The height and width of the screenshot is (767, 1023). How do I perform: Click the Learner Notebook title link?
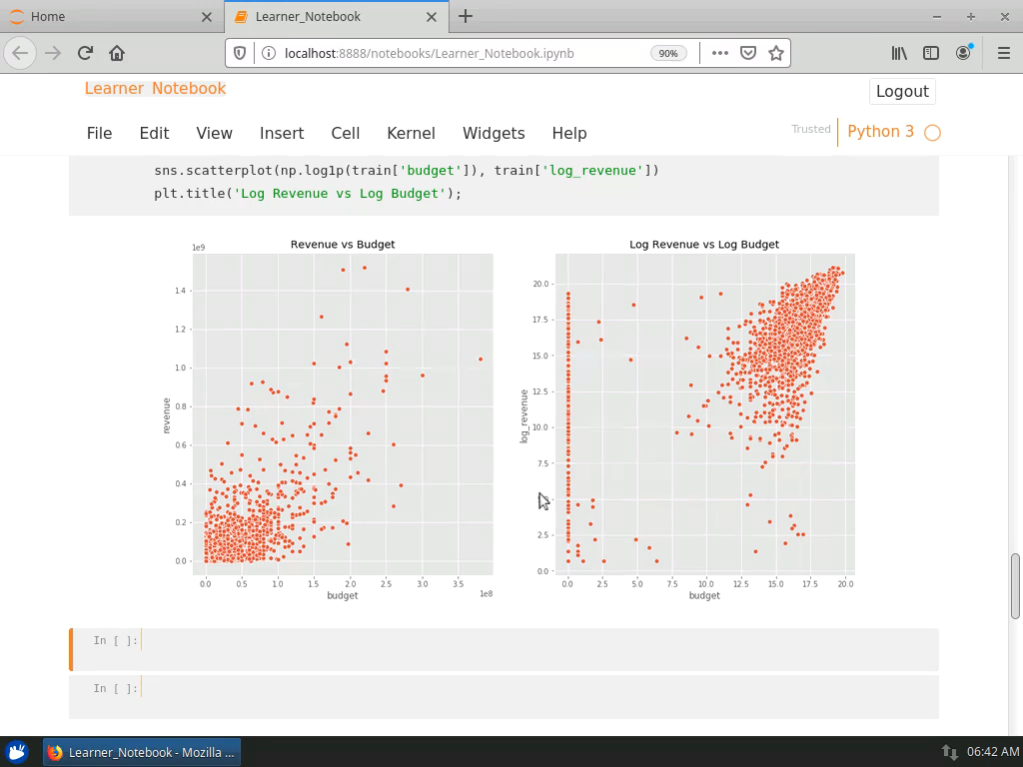coord(155,88)
